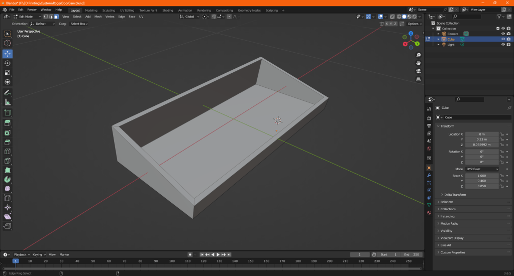514x276 pixels.
Task: Click frame 100 on timeline ruler
Action: point(172,261)
